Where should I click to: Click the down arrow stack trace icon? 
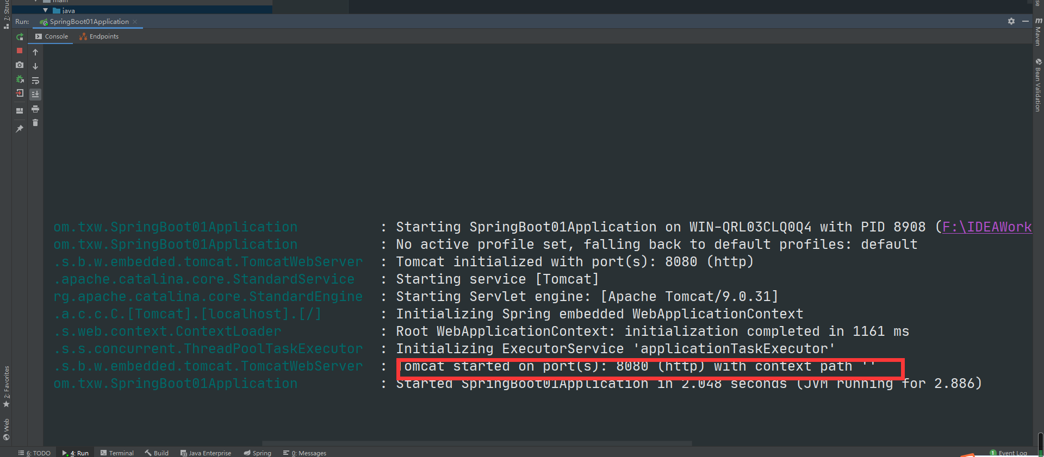35,66
